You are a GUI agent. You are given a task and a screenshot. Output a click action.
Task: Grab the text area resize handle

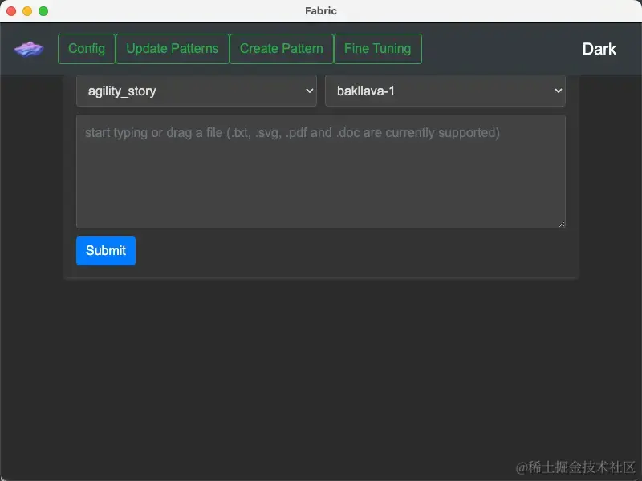point(562,224)
